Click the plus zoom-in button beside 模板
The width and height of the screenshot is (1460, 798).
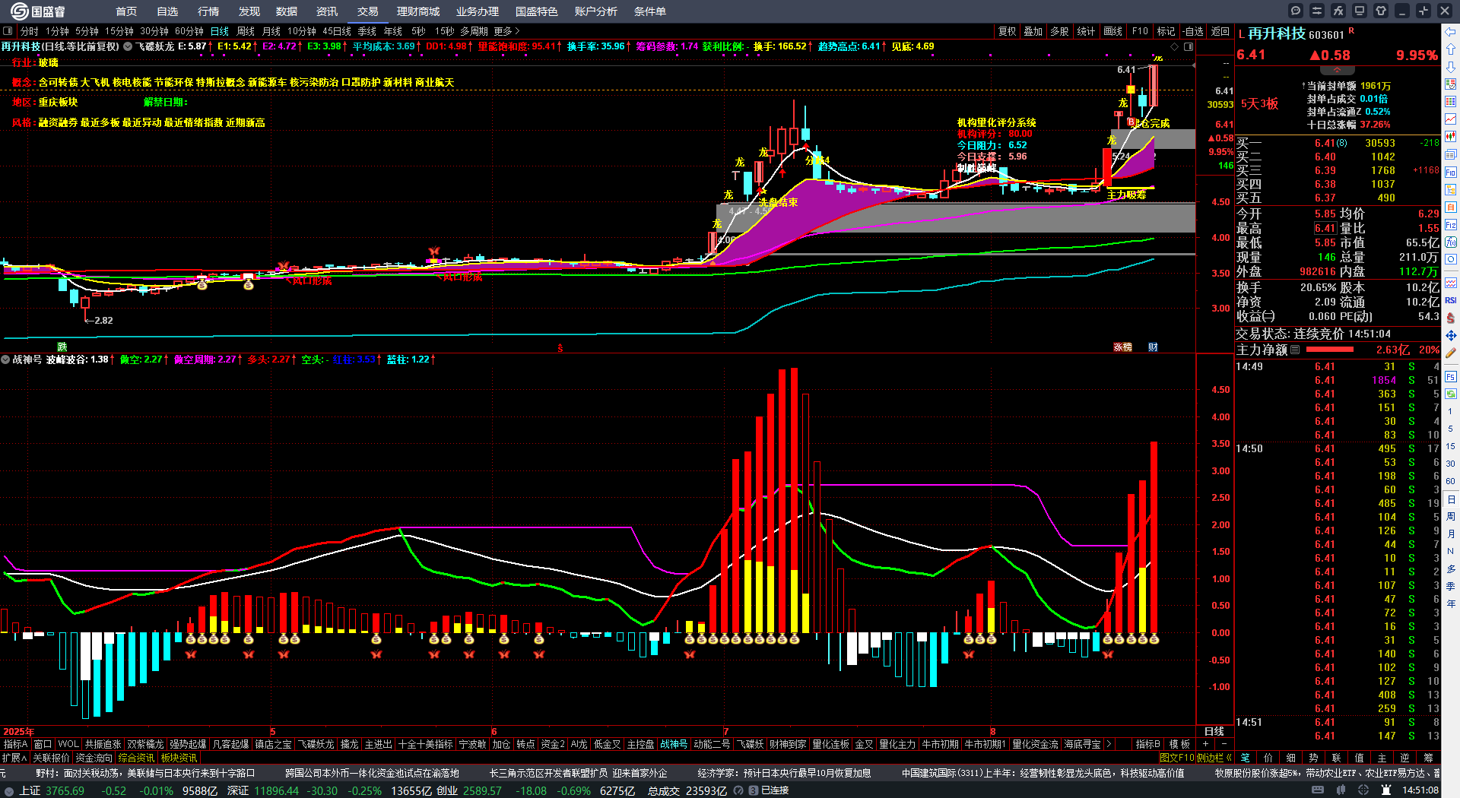[1206, 744]
